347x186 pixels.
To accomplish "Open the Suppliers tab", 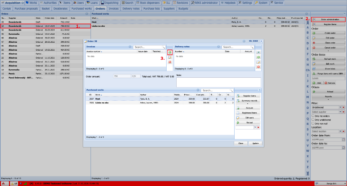I will click(169, 9).
